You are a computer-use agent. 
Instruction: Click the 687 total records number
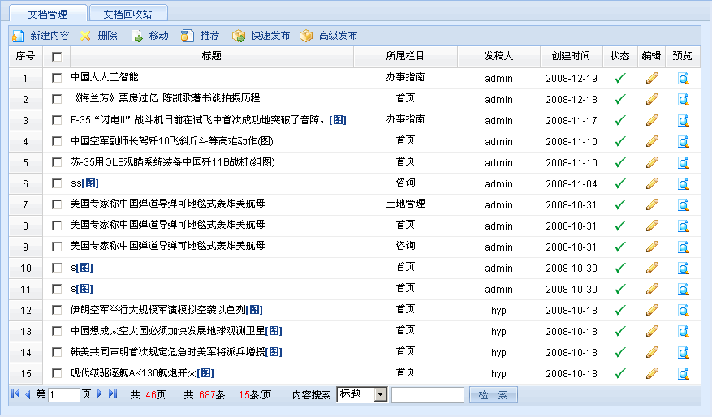(206, 395)
